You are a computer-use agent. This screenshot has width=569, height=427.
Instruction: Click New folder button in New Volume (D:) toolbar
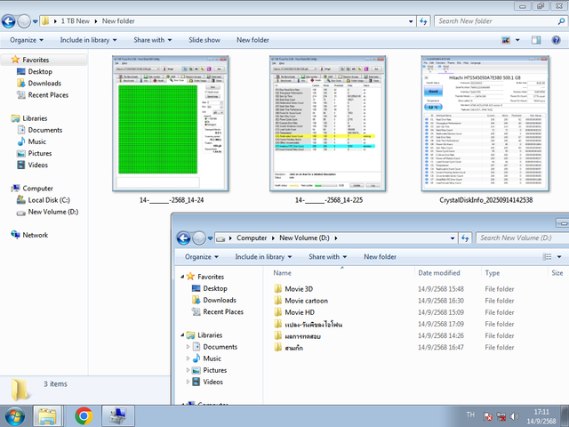tap(380, 257)
